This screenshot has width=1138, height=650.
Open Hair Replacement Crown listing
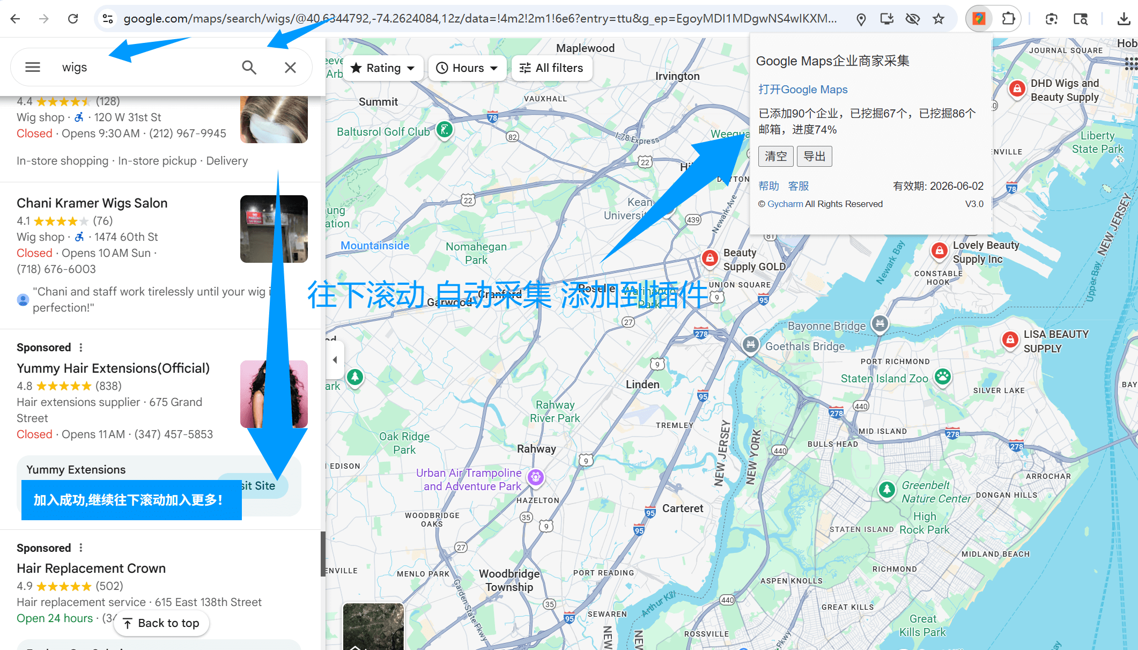[x=91, y=568]
